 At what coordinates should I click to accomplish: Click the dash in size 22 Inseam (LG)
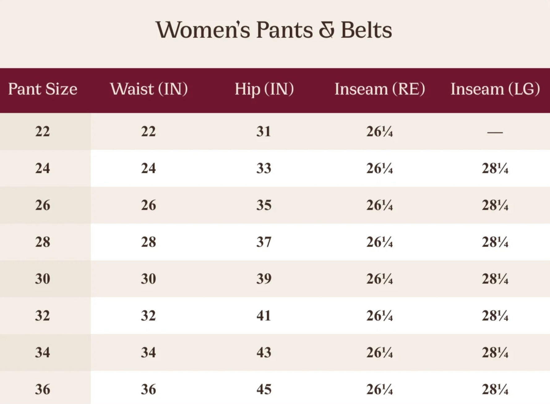[495, 132]
